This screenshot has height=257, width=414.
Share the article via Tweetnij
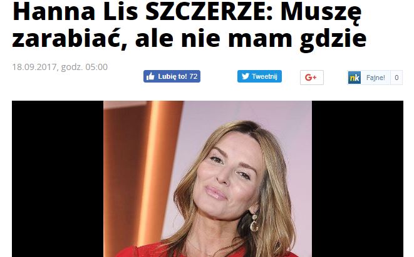259,76
